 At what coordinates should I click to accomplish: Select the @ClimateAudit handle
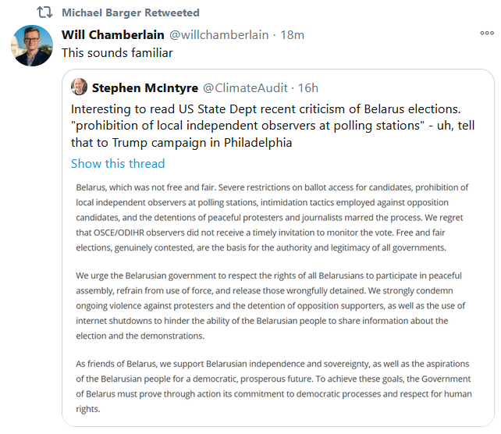tap(243, 87)
